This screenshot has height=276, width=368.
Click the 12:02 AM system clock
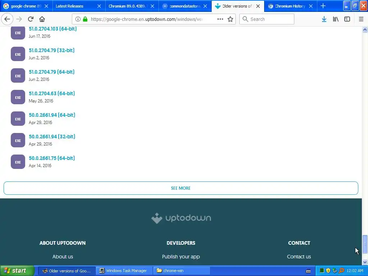(355, 271)
